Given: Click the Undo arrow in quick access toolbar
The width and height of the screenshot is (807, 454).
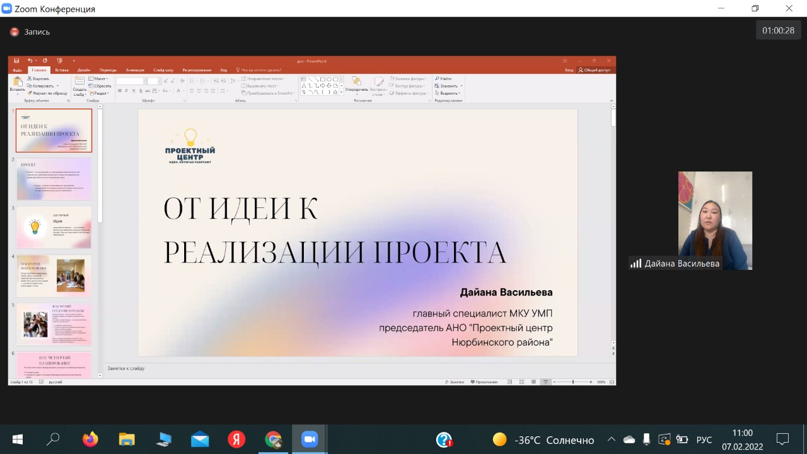Looking at the screenshot, I should click(30, 61).
